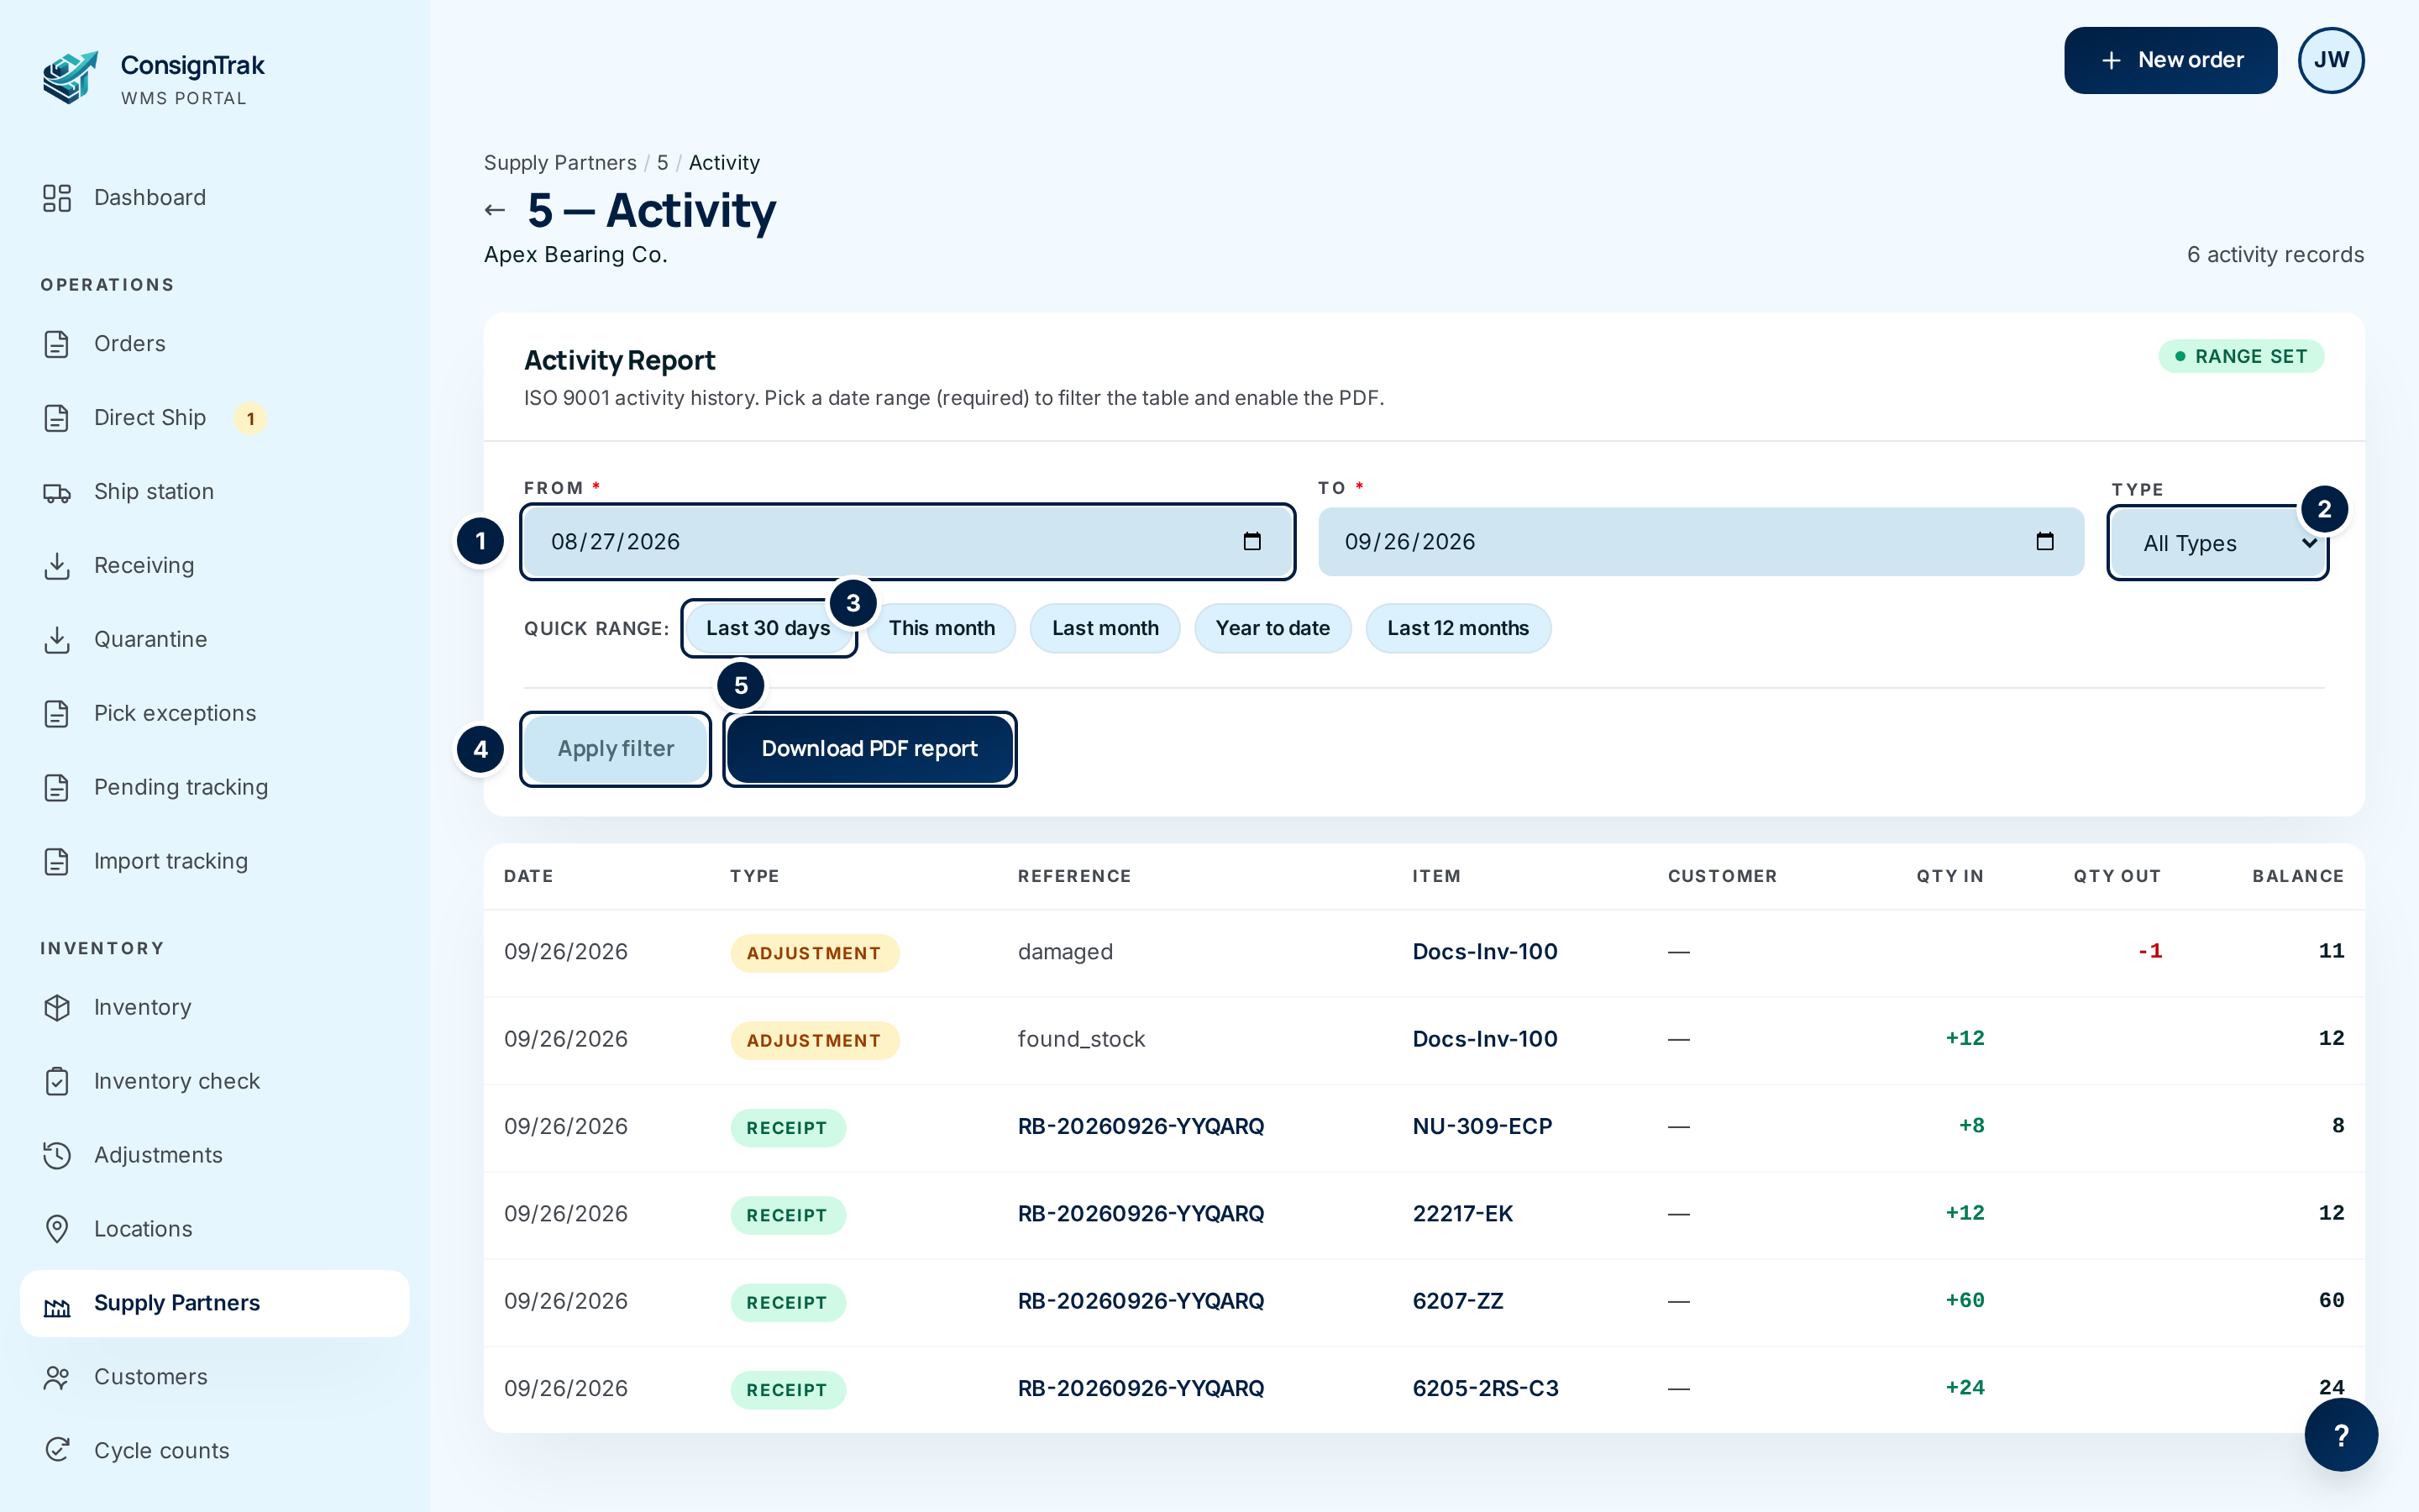Open Locations in the sidebar
The image size is (2419, 1512).
(x=215, y=1230)
